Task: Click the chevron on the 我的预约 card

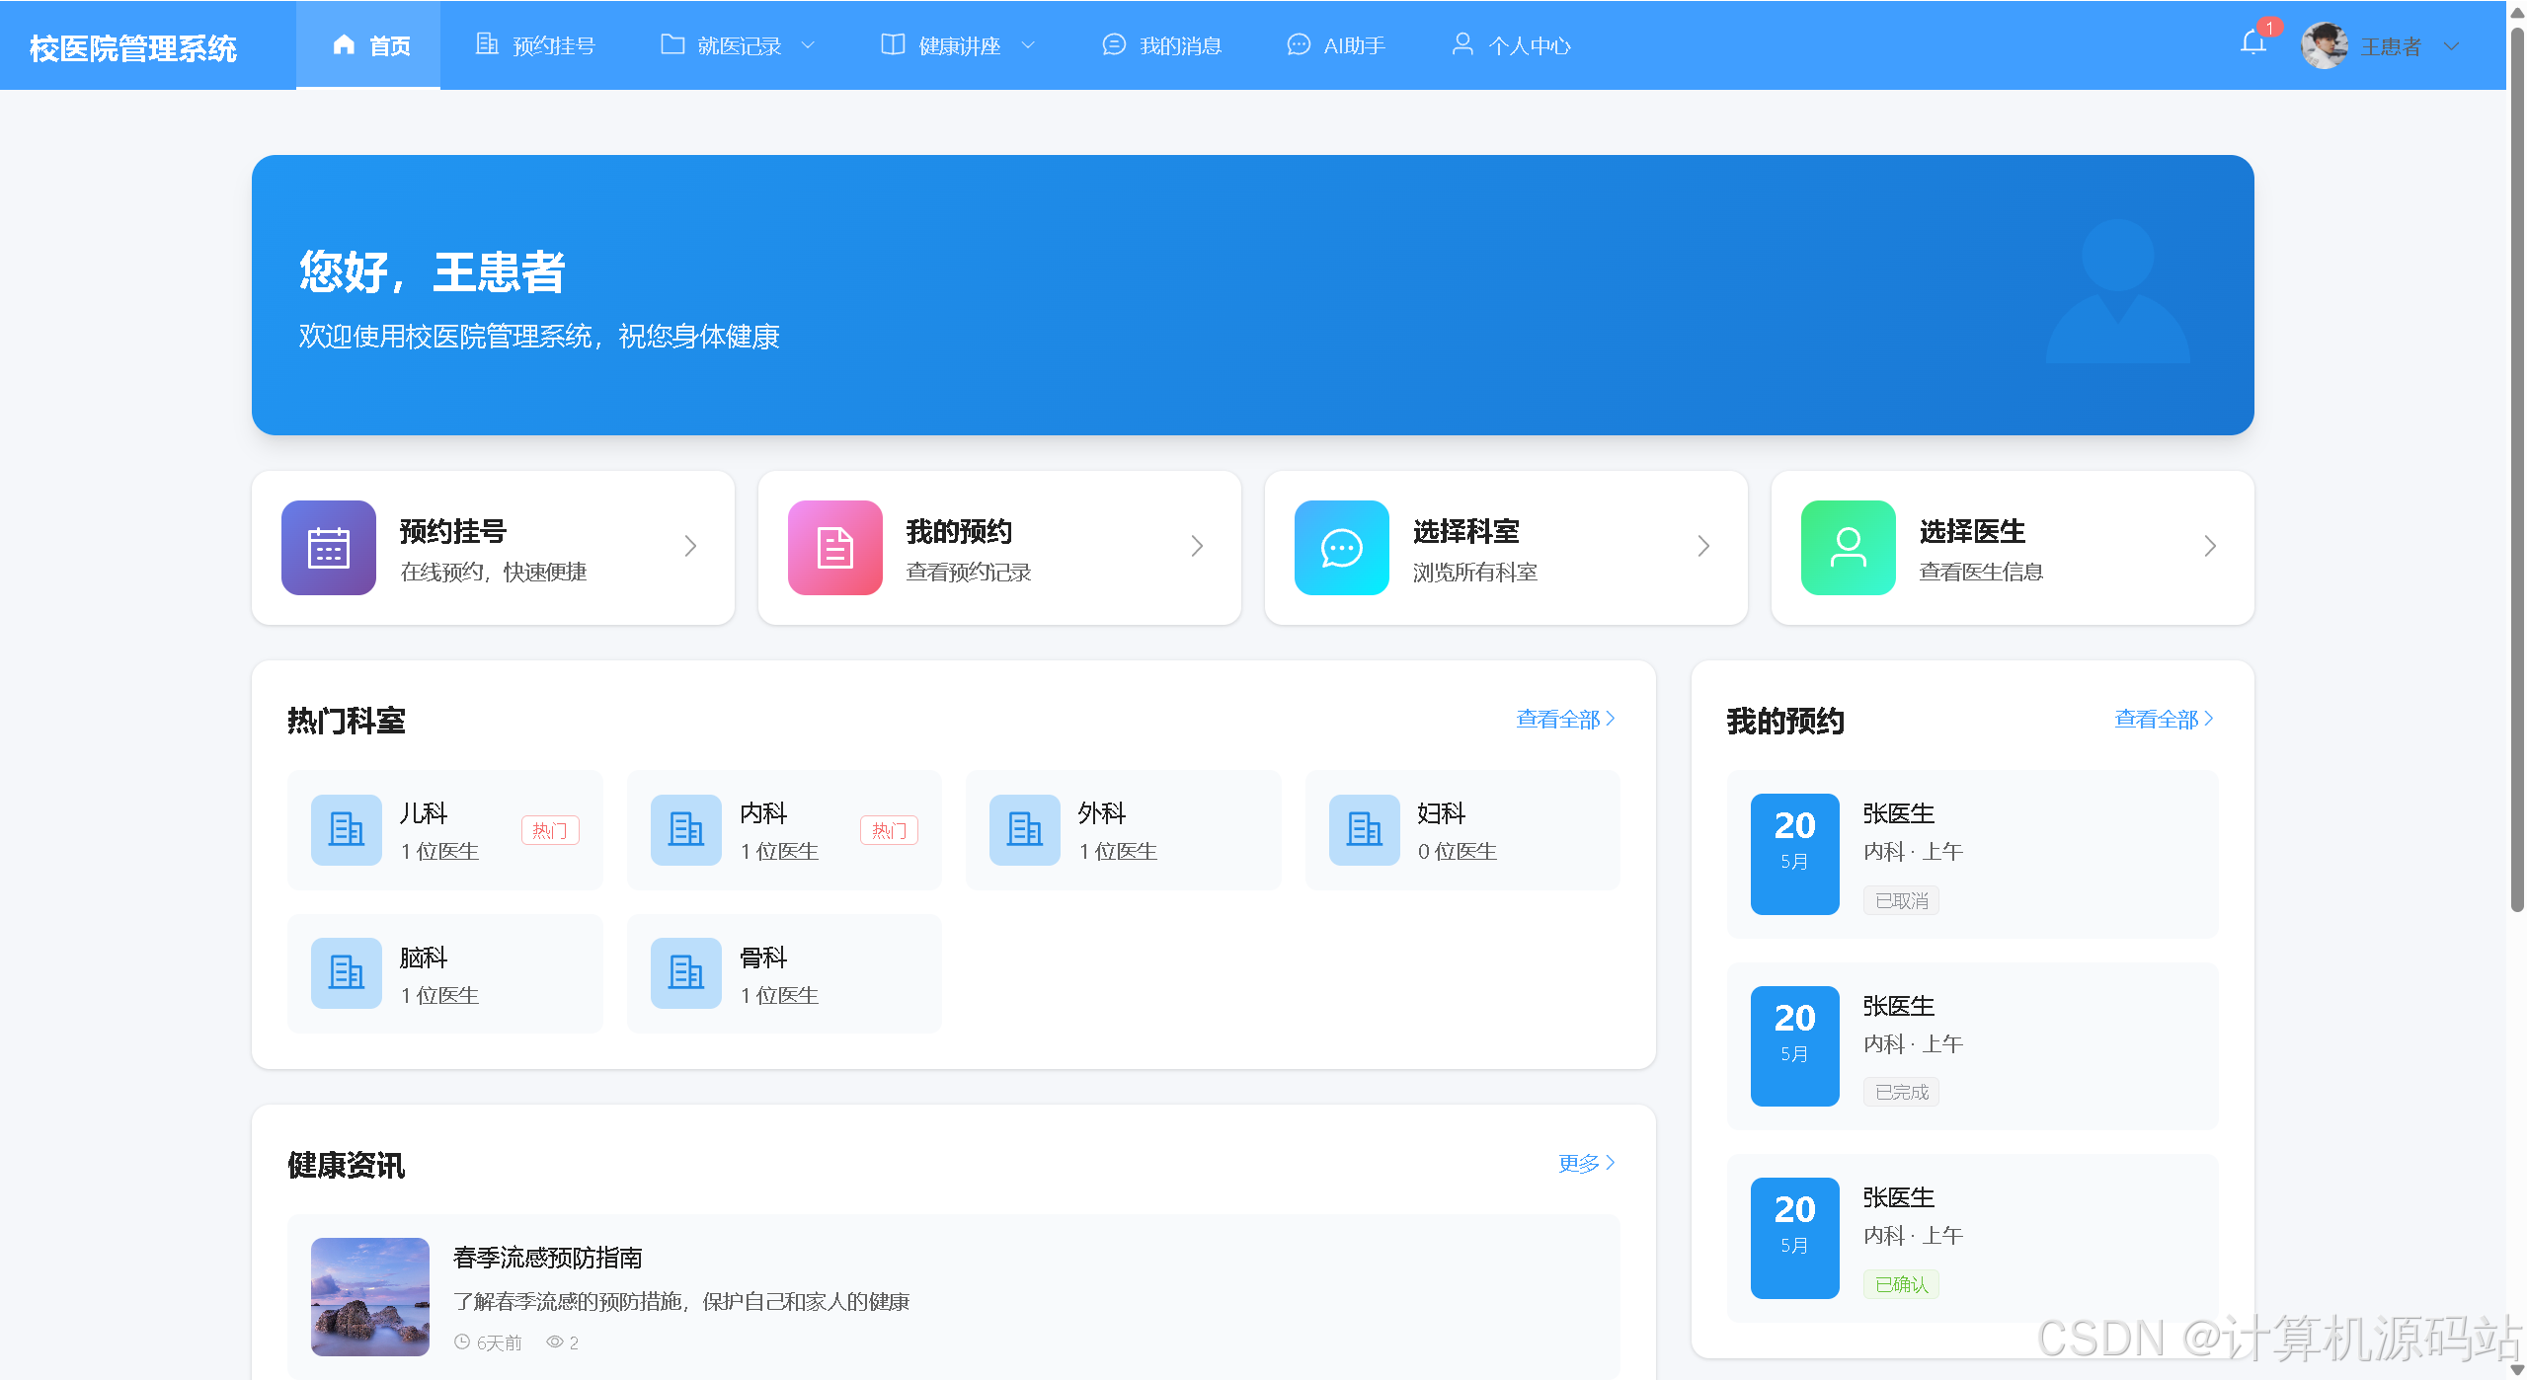Action: 1198,547
